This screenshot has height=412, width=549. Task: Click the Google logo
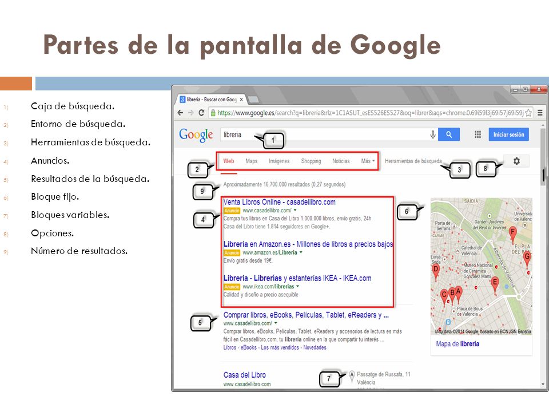pyautogui.click(x=196, y=135)
